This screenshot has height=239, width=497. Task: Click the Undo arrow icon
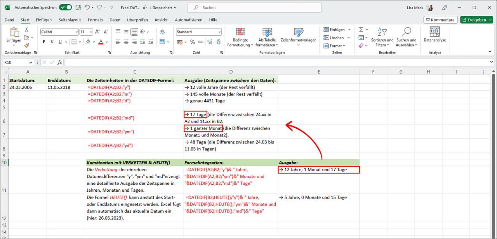point(87,7)
